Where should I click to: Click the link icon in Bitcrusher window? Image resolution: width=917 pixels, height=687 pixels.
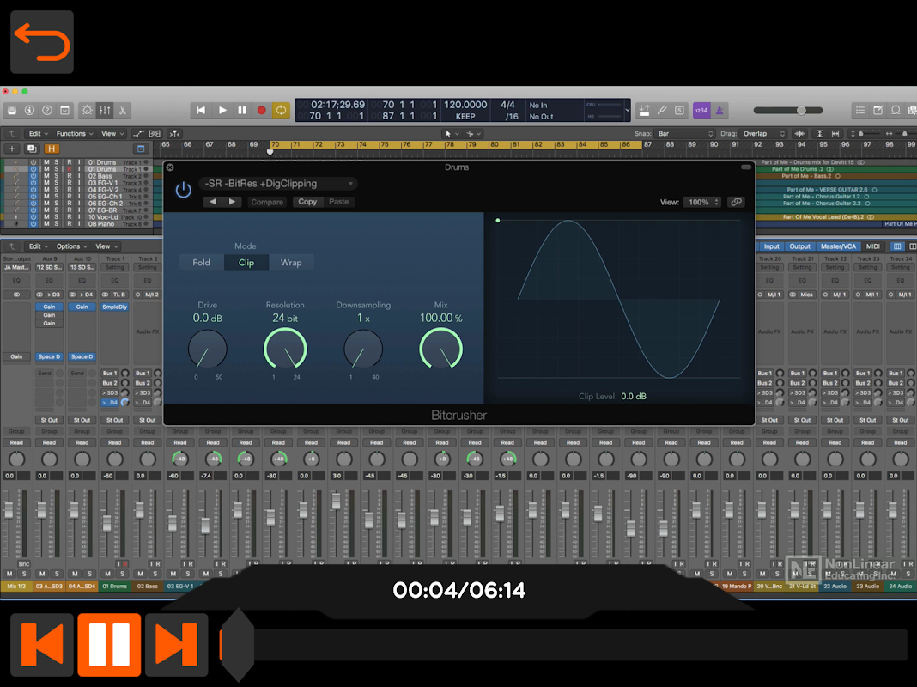pyautogui.click(x=737, y=202)
